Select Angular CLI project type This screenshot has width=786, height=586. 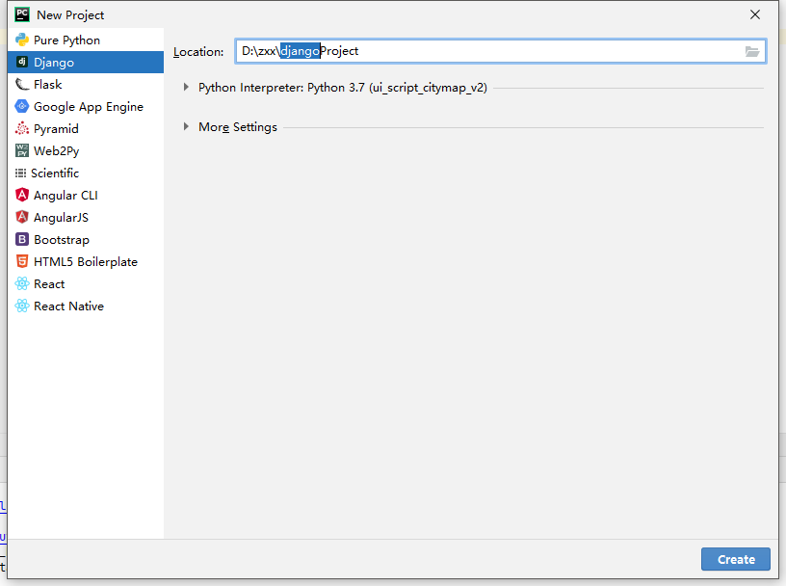[86, 195]
